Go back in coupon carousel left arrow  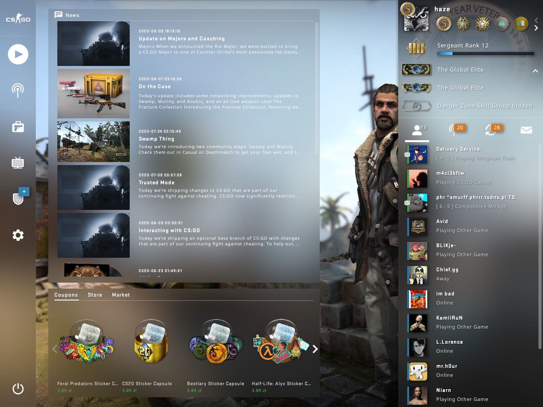(55, 349)
